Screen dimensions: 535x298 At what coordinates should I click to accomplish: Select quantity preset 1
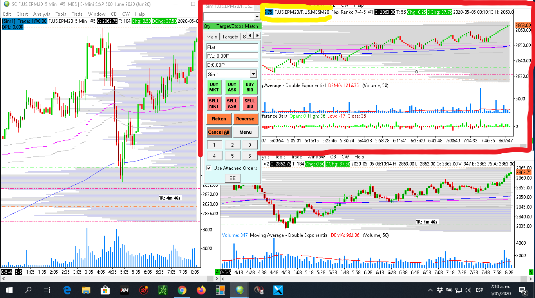click(x=214, y=145)
